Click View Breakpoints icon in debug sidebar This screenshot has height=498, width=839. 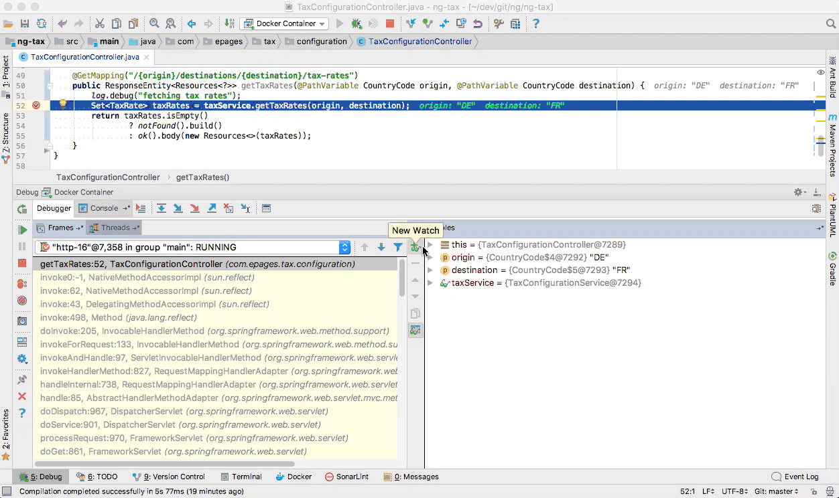(x=22, y=284)
